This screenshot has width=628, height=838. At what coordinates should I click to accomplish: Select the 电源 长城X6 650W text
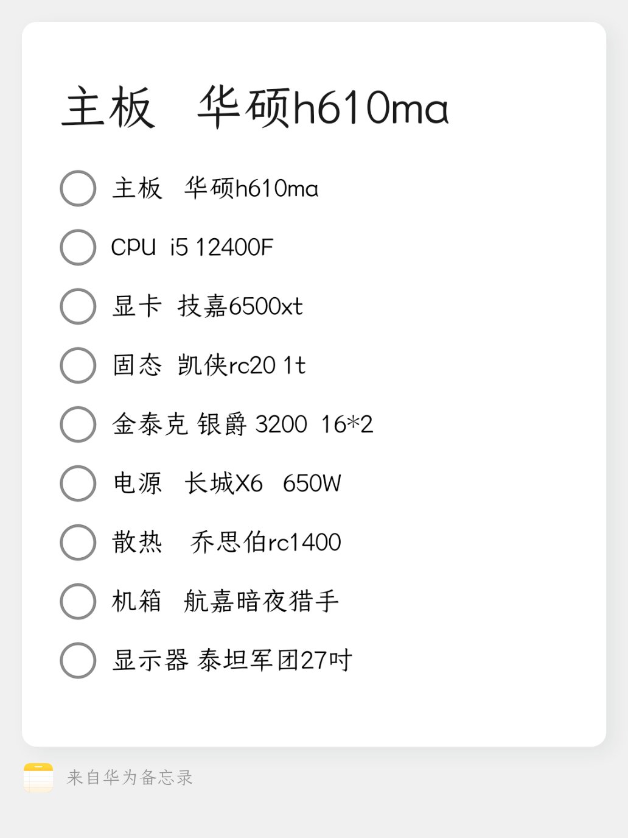click(x=227, y=484)
